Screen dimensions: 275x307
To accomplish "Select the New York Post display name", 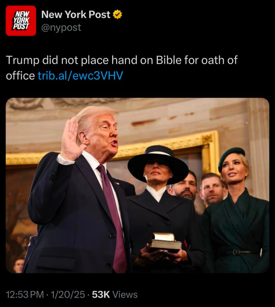I will [x=76, y=14].
